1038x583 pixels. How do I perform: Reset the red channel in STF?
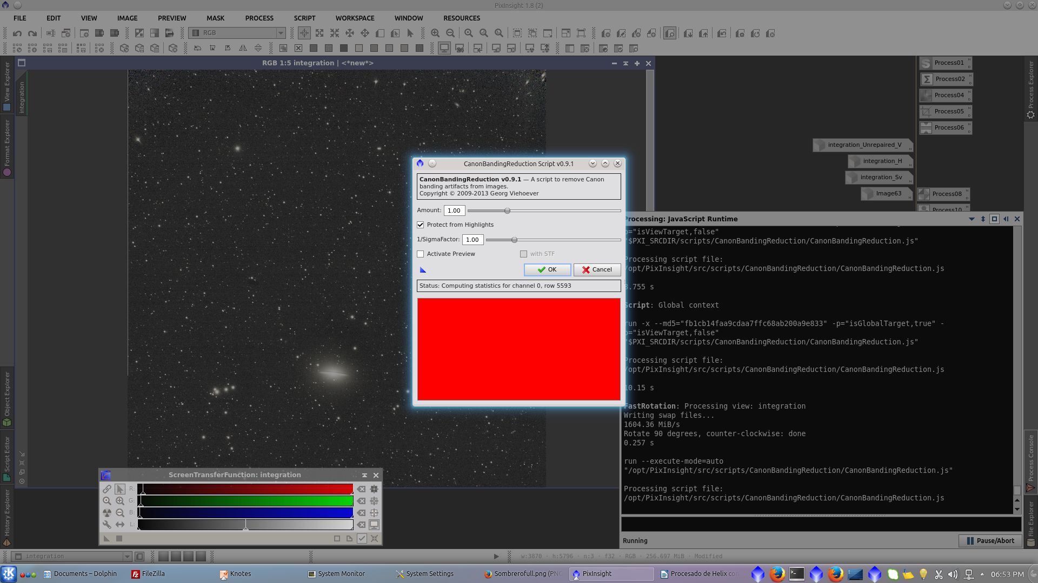click(361, 489)
